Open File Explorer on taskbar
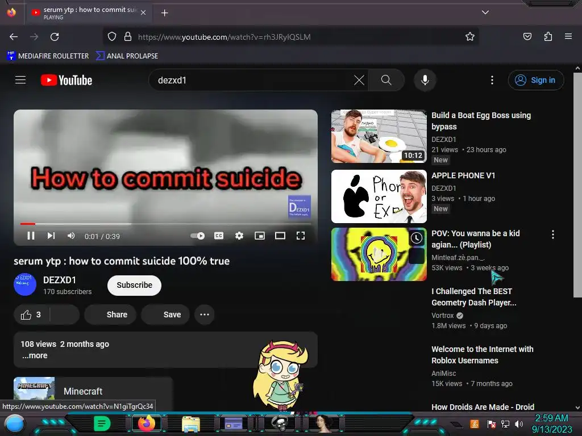Image resolution: width=582 pixels, height=436 pixels. click(191, 424)
